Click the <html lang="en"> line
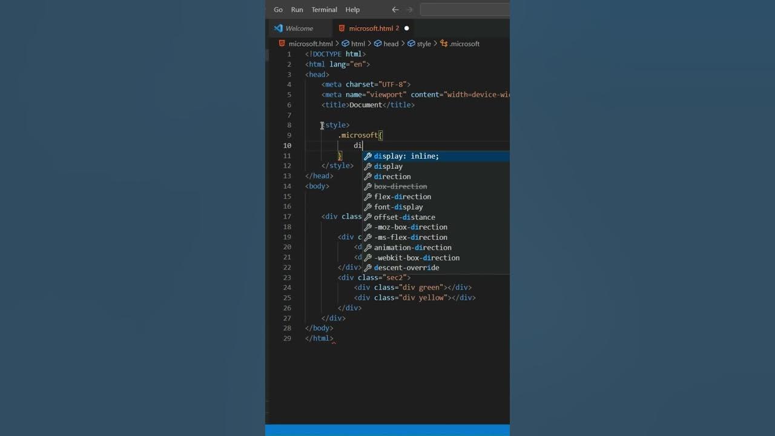 point(337,64)
